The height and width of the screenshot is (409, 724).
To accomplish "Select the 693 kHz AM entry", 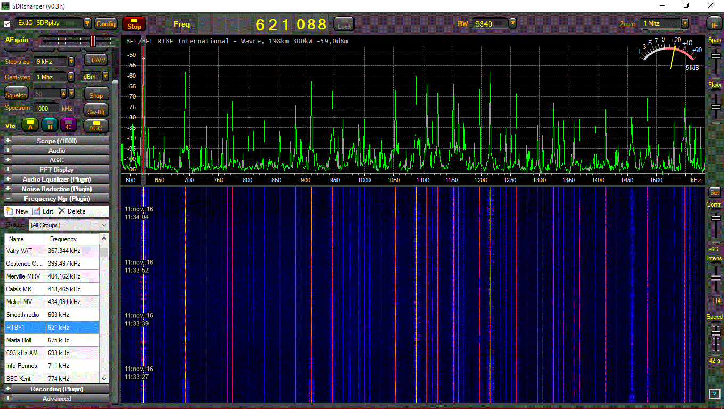I will coord(52,353).
